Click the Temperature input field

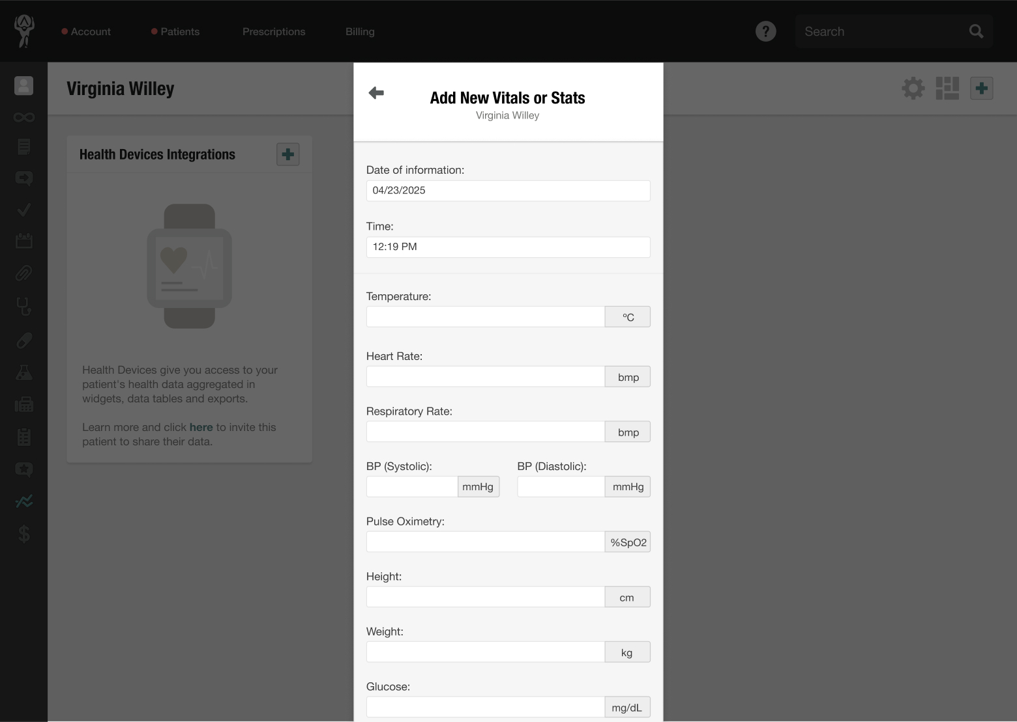click(x=485, y=316)
